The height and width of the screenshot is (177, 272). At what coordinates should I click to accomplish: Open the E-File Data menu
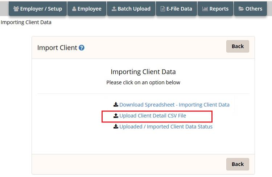(176, 9)
